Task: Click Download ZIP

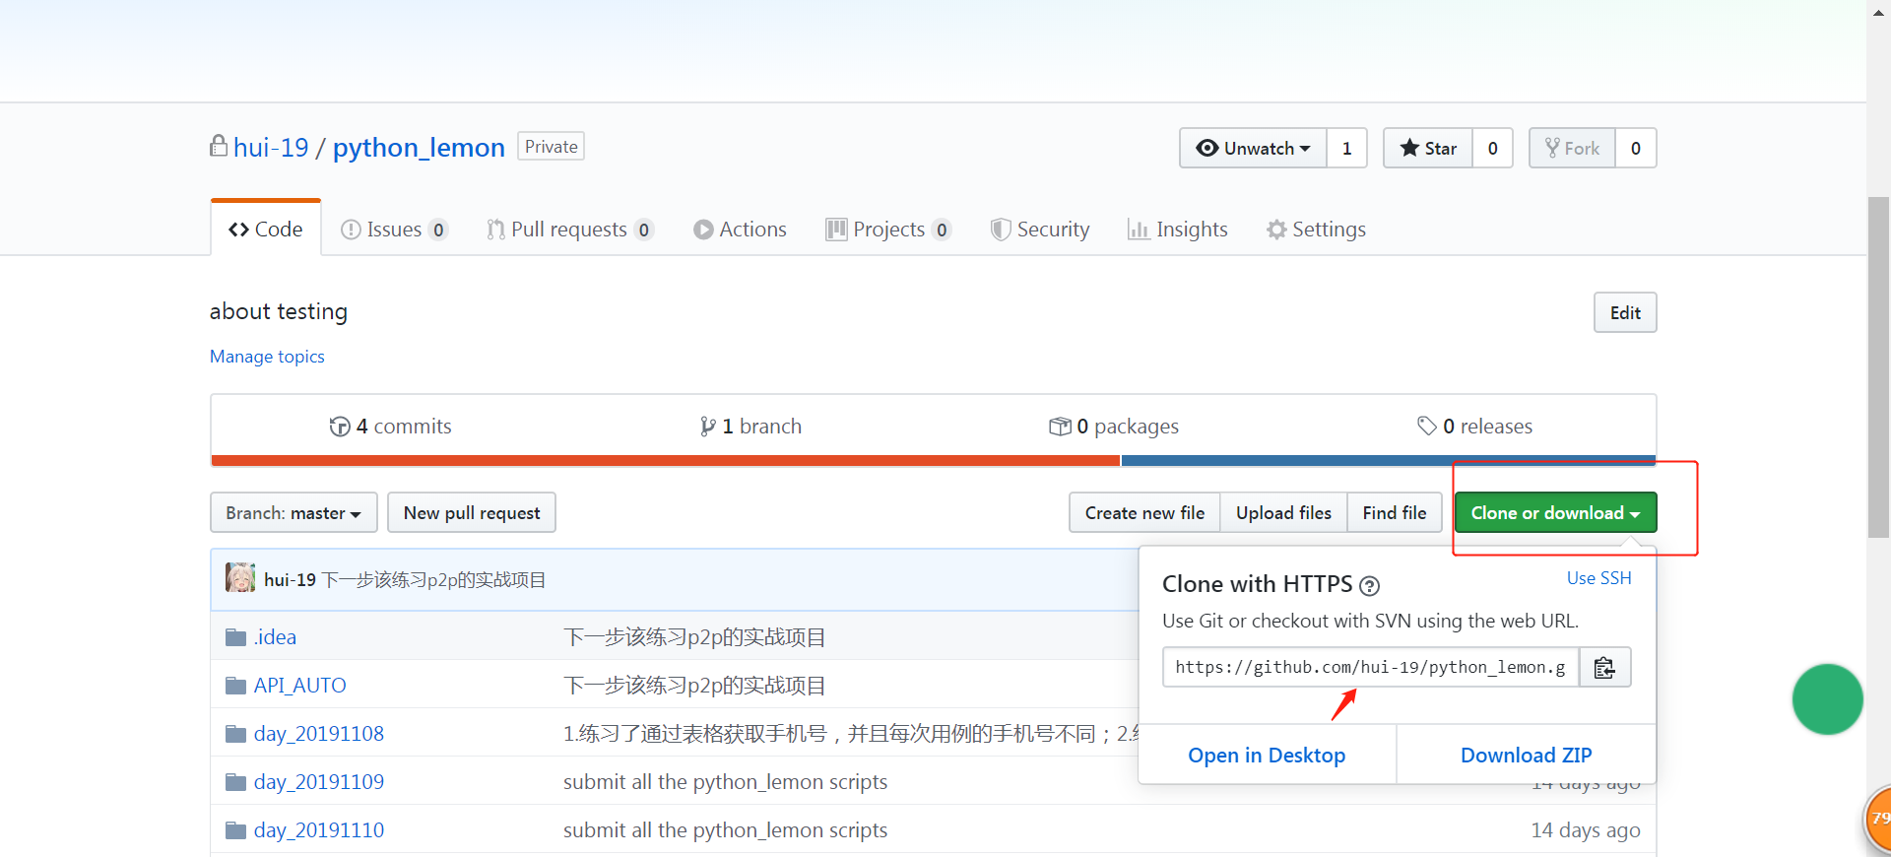Action: pos(1526,755)
